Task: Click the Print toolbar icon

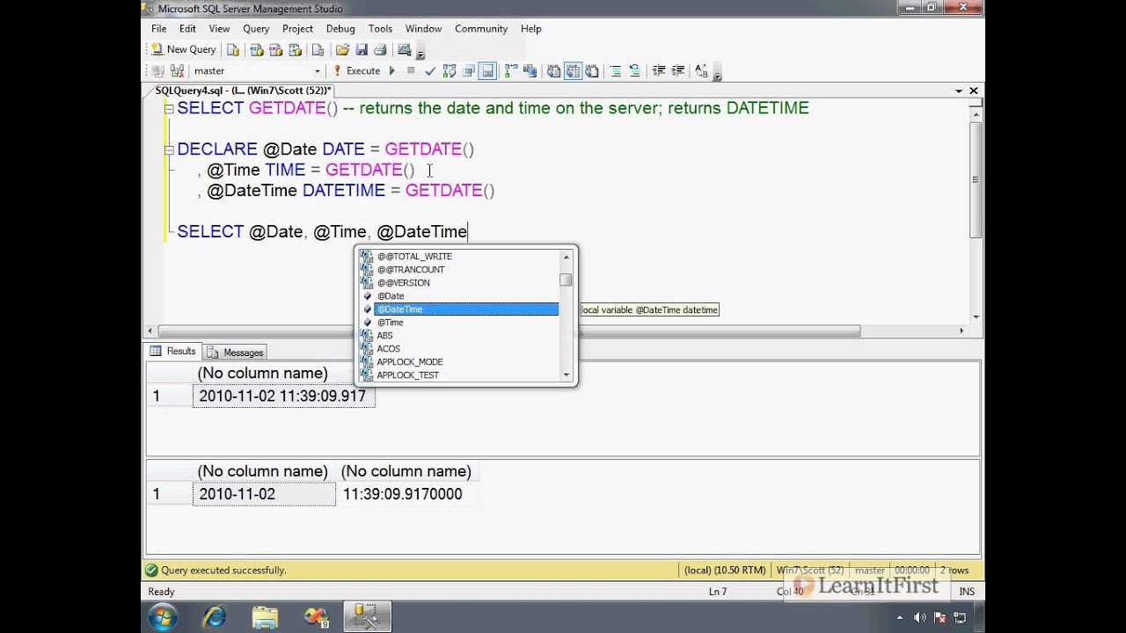Action: [x=380, y=49]
